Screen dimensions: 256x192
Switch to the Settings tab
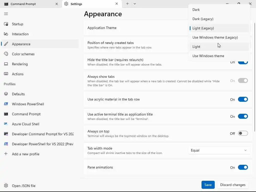pyautogui.click(x=92, y=4)
